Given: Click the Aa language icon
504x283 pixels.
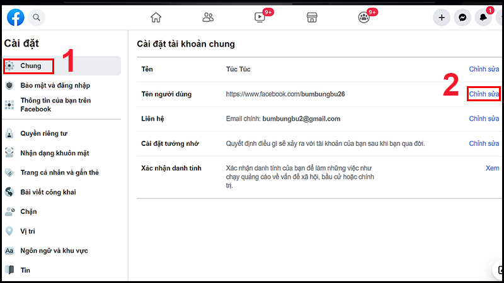Looking at the screenshot, I should 9,250.
